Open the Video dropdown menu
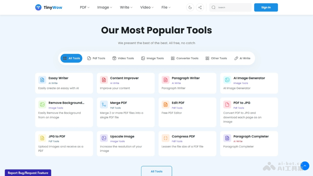This screenshot has width=313, height=176. [x=147, y=7]
